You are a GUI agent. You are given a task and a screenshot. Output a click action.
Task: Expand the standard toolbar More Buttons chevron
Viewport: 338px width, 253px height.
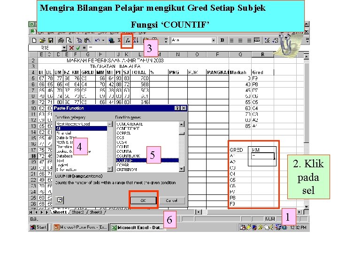point(166,40)
